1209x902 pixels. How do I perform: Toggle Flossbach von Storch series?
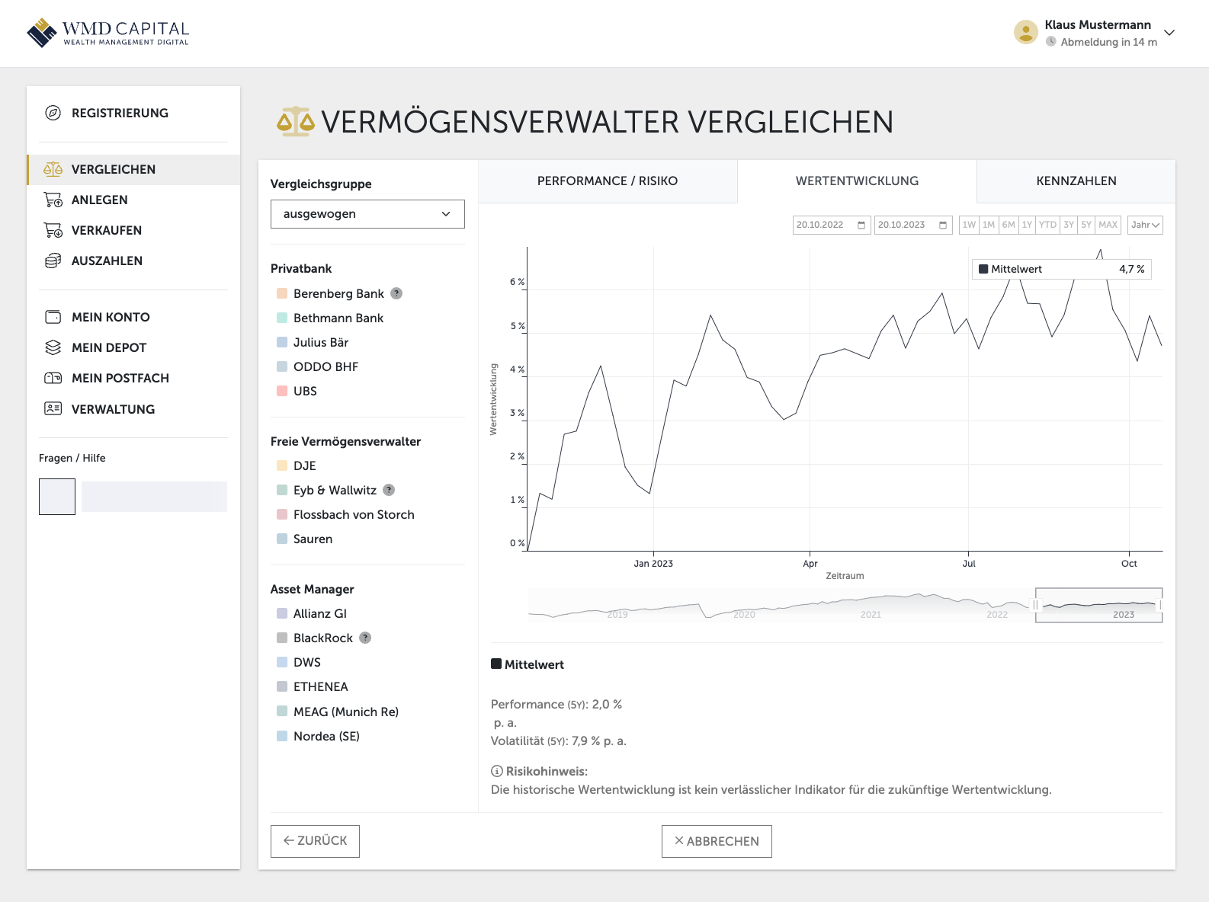[x=345, y=514]
